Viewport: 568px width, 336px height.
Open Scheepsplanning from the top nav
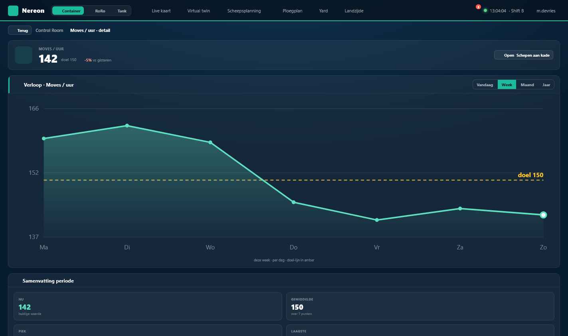(244, 11)
